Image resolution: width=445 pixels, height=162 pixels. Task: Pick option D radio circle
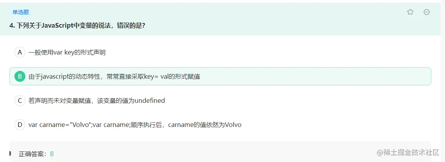(x=20, y=124)
